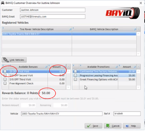Sort by BAYiQ Vehicle Description header
This screenshot has width=145, height=131.
point(104,29)
